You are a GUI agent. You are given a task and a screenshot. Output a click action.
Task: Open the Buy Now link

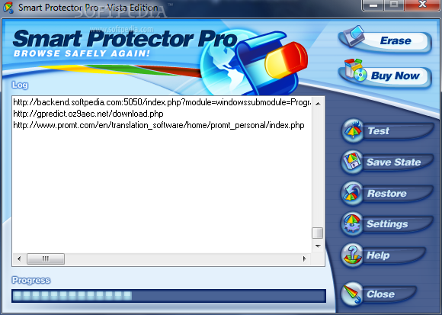coord(385,76)
